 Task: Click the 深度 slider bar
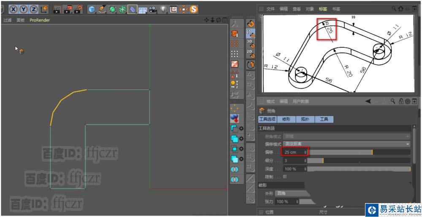(x=359, y=169)
